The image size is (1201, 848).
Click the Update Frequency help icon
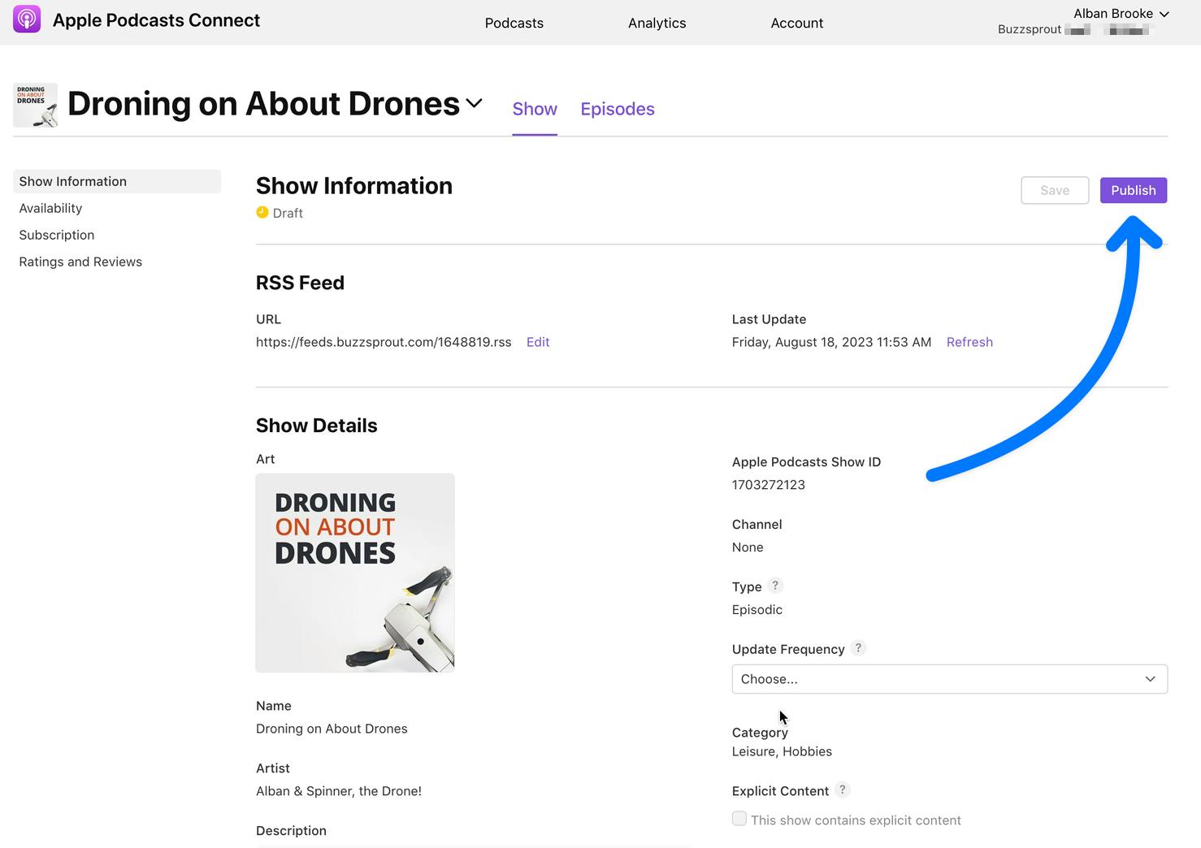tap(858, 648)
